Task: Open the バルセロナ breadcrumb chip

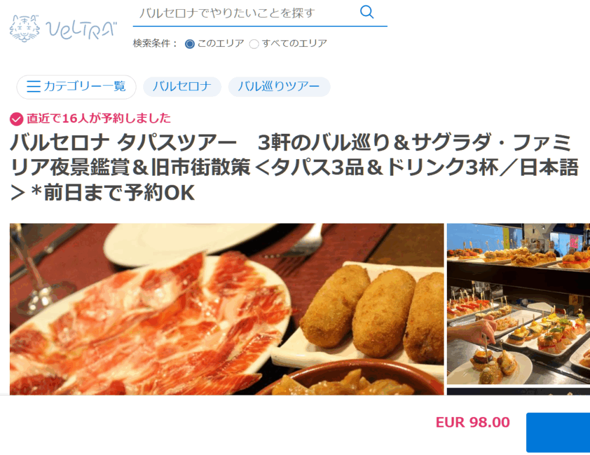Action: pos(182,87)
